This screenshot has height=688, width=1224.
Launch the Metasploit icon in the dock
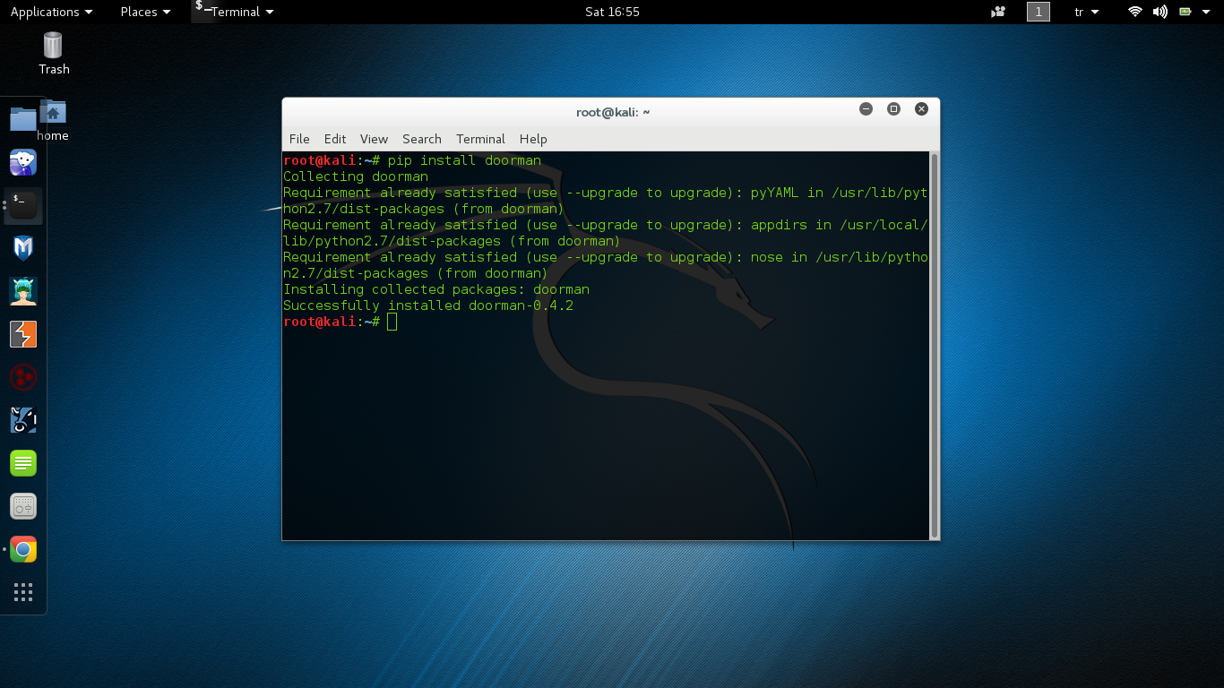coord(23,248)
